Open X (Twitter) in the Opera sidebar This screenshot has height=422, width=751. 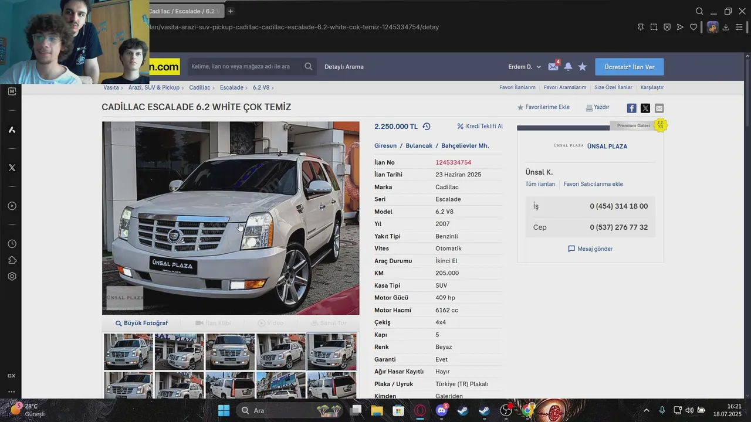[x=12, y=168]
